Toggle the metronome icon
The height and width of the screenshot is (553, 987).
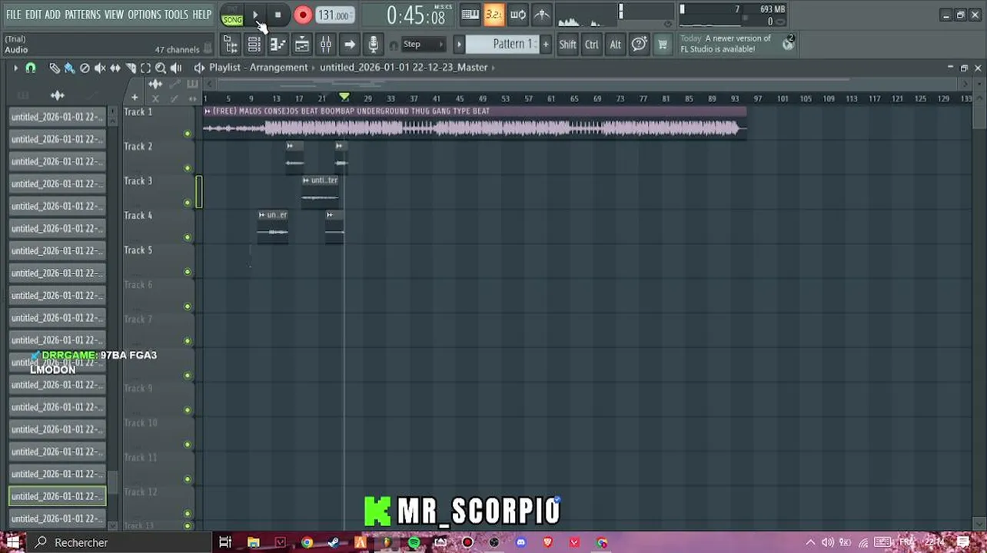pos(541,15)
